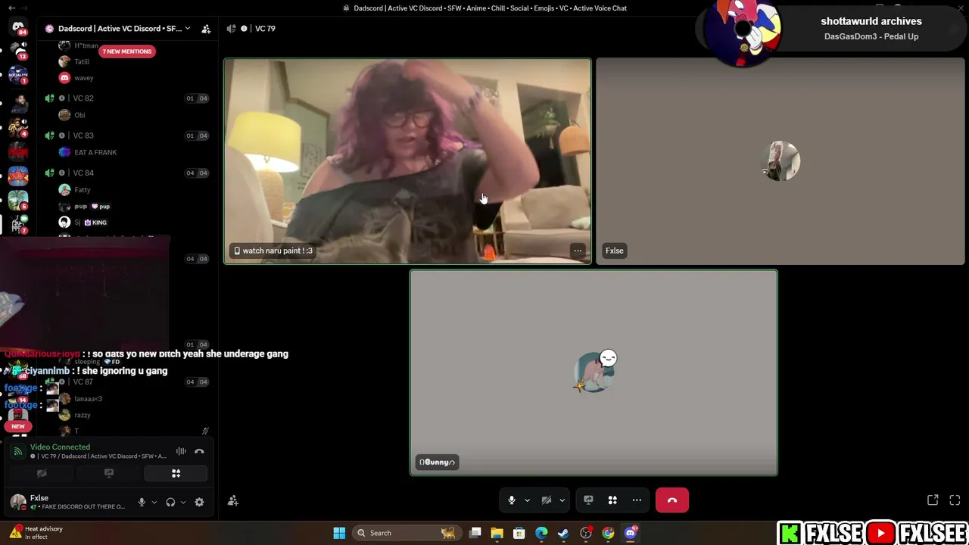
Task: Open Discord from the taskbar
Action: (631, 533)
